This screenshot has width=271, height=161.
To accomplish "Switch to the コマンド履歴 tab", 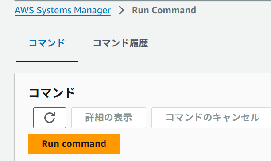I will [x=120, y=43].
